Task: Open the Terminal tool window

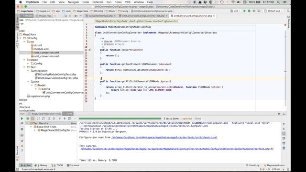Action: pos(73,165)
